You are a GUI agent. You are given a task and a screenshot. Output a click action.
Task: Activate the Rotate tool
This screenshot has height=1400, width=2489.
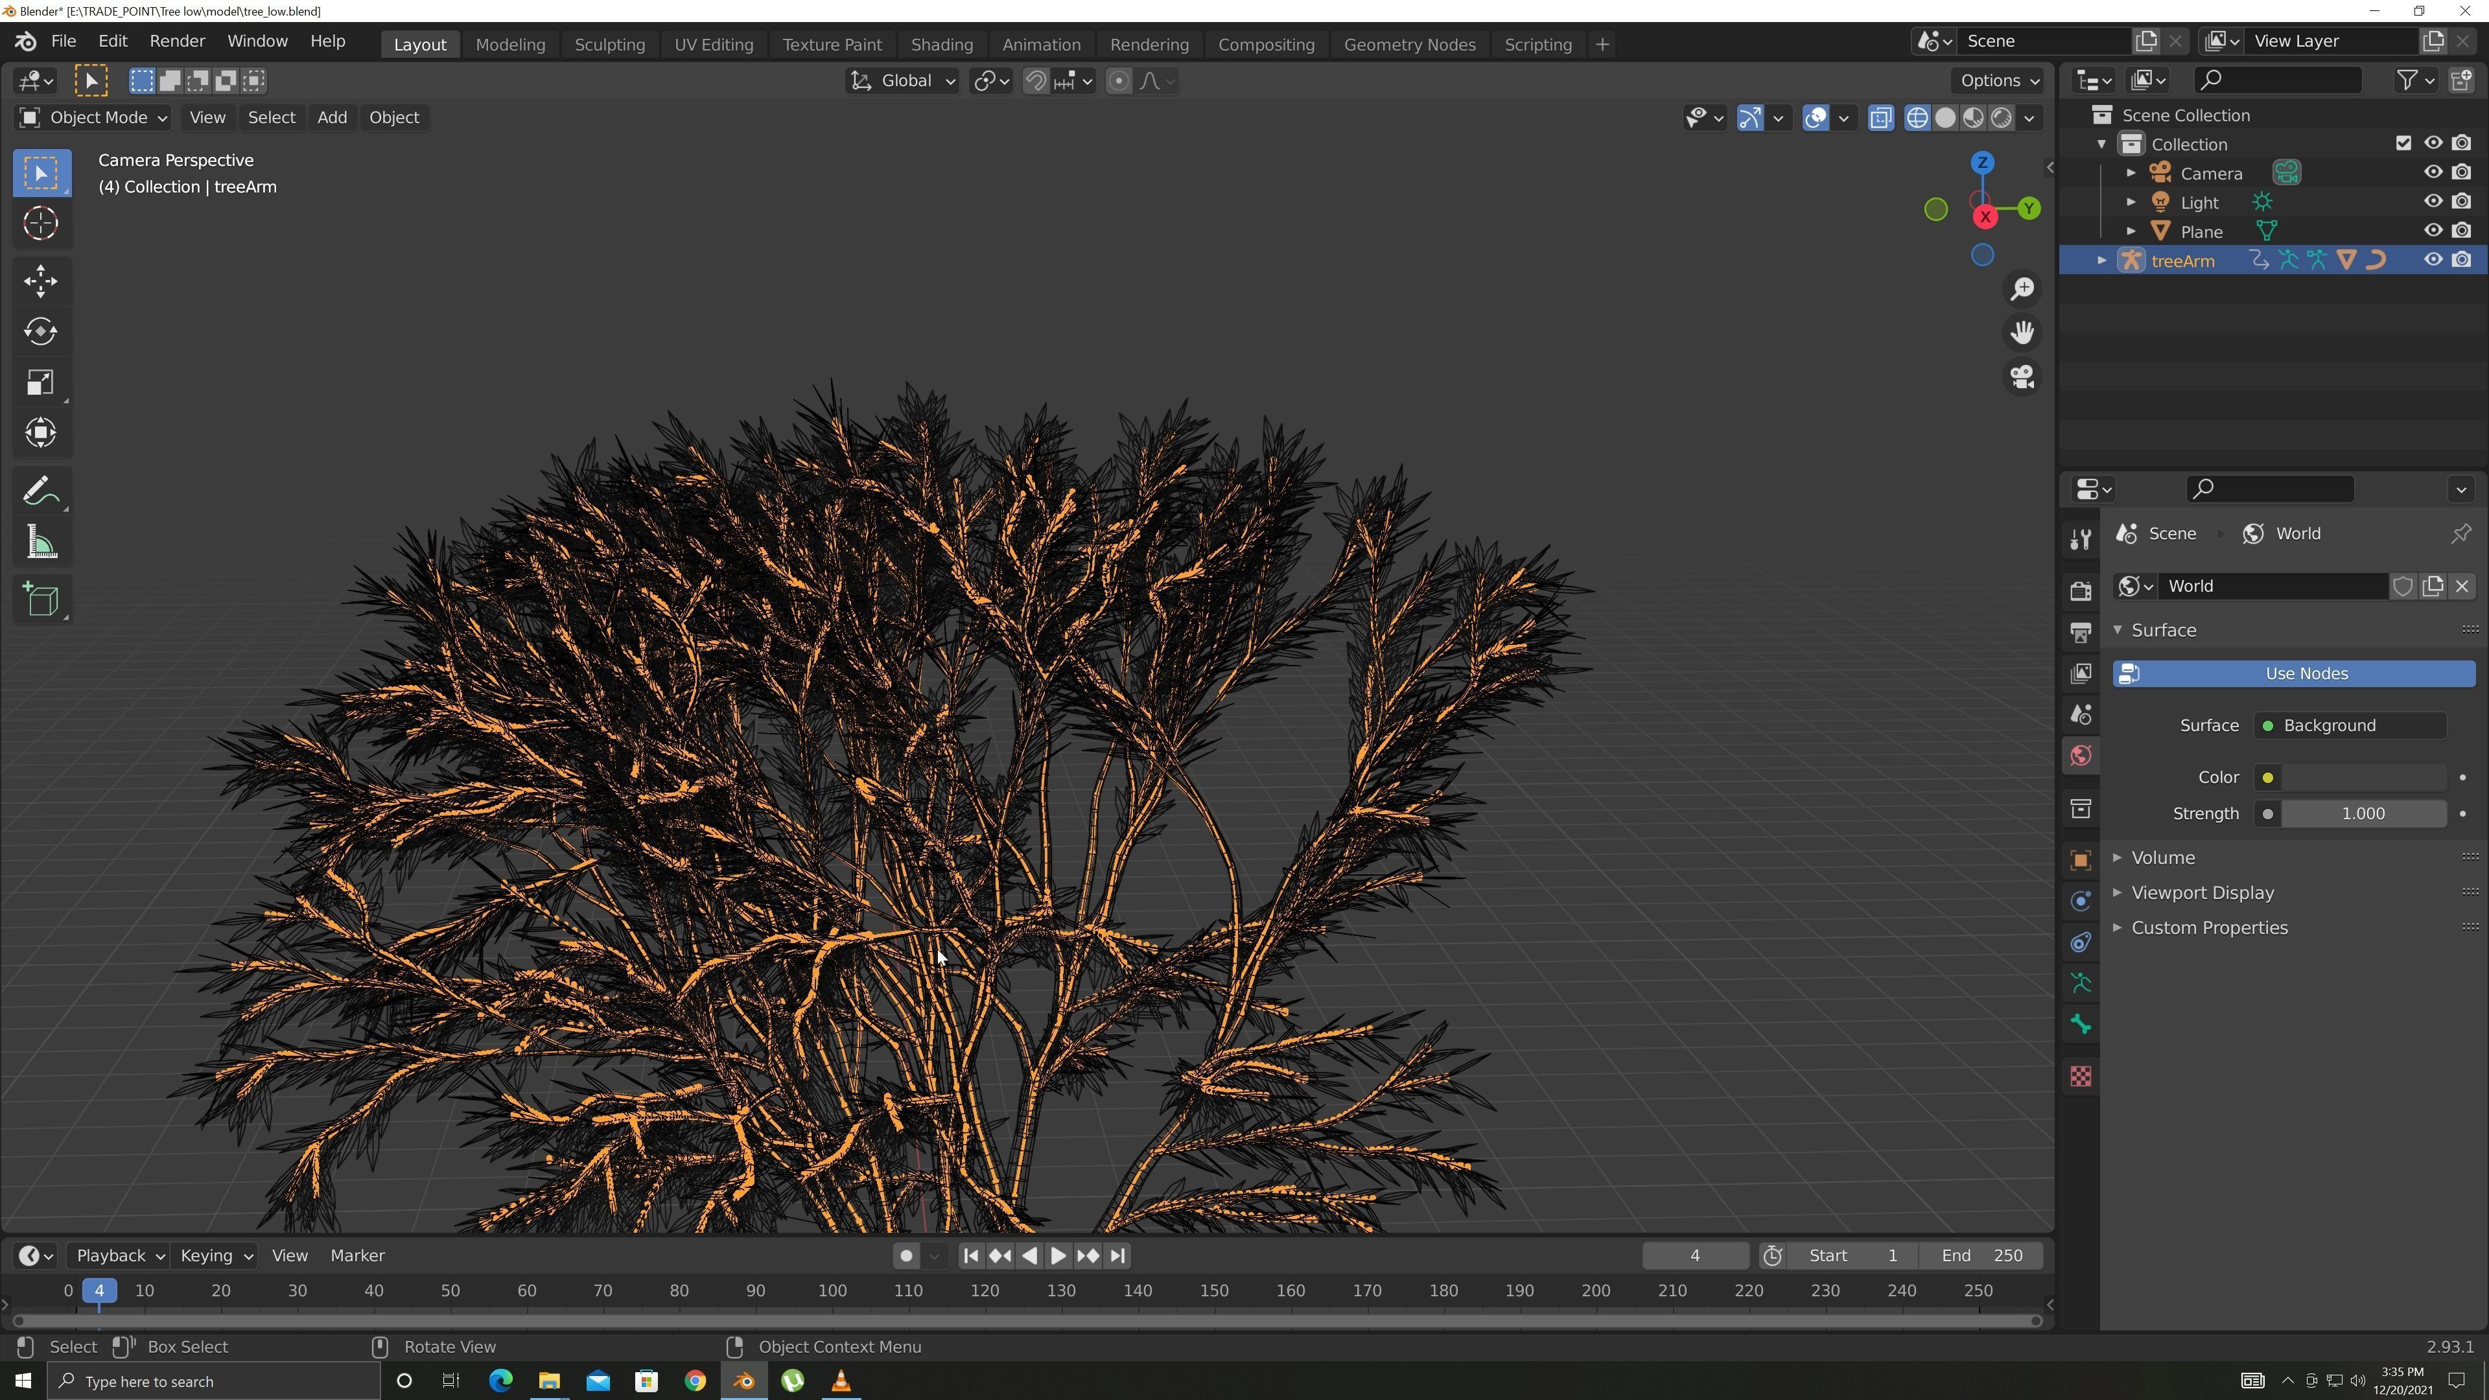click(41, 331)
